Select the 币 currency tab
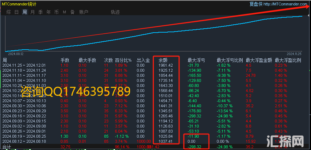The width and height of the screenshot is (311, 150). coord(56,12)
